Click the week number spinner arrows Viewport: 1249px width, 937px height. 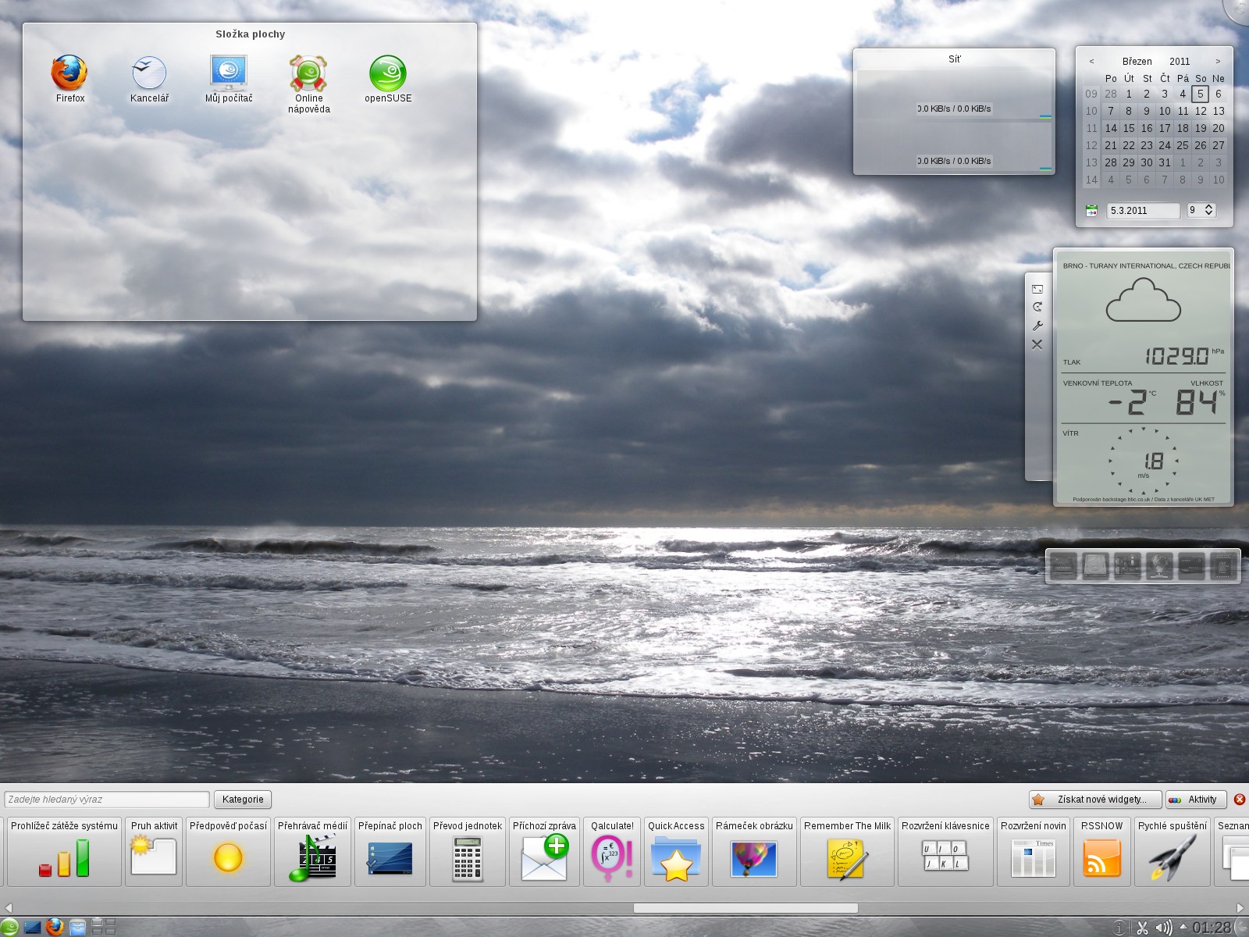(1209, 210)
